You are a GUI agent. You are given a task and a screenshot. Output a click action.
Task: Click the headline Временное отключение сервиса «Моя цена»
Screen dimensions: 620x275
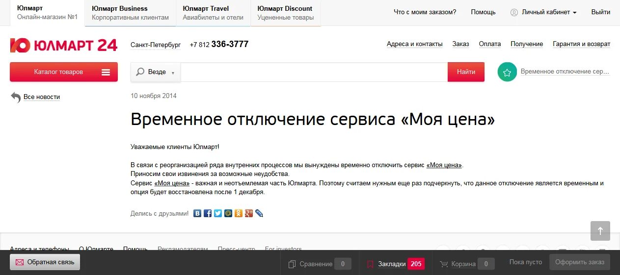click(x=313, y=120)
